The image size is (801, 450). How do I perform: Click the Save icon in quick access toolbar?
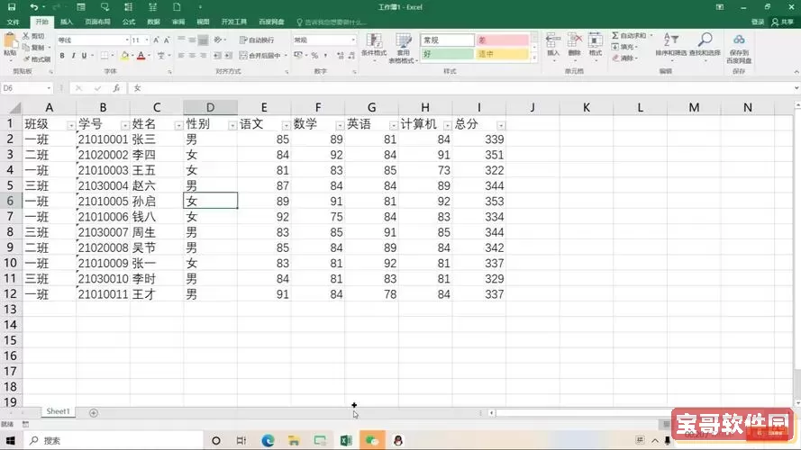pyautogui.click(x=10, y=6)
